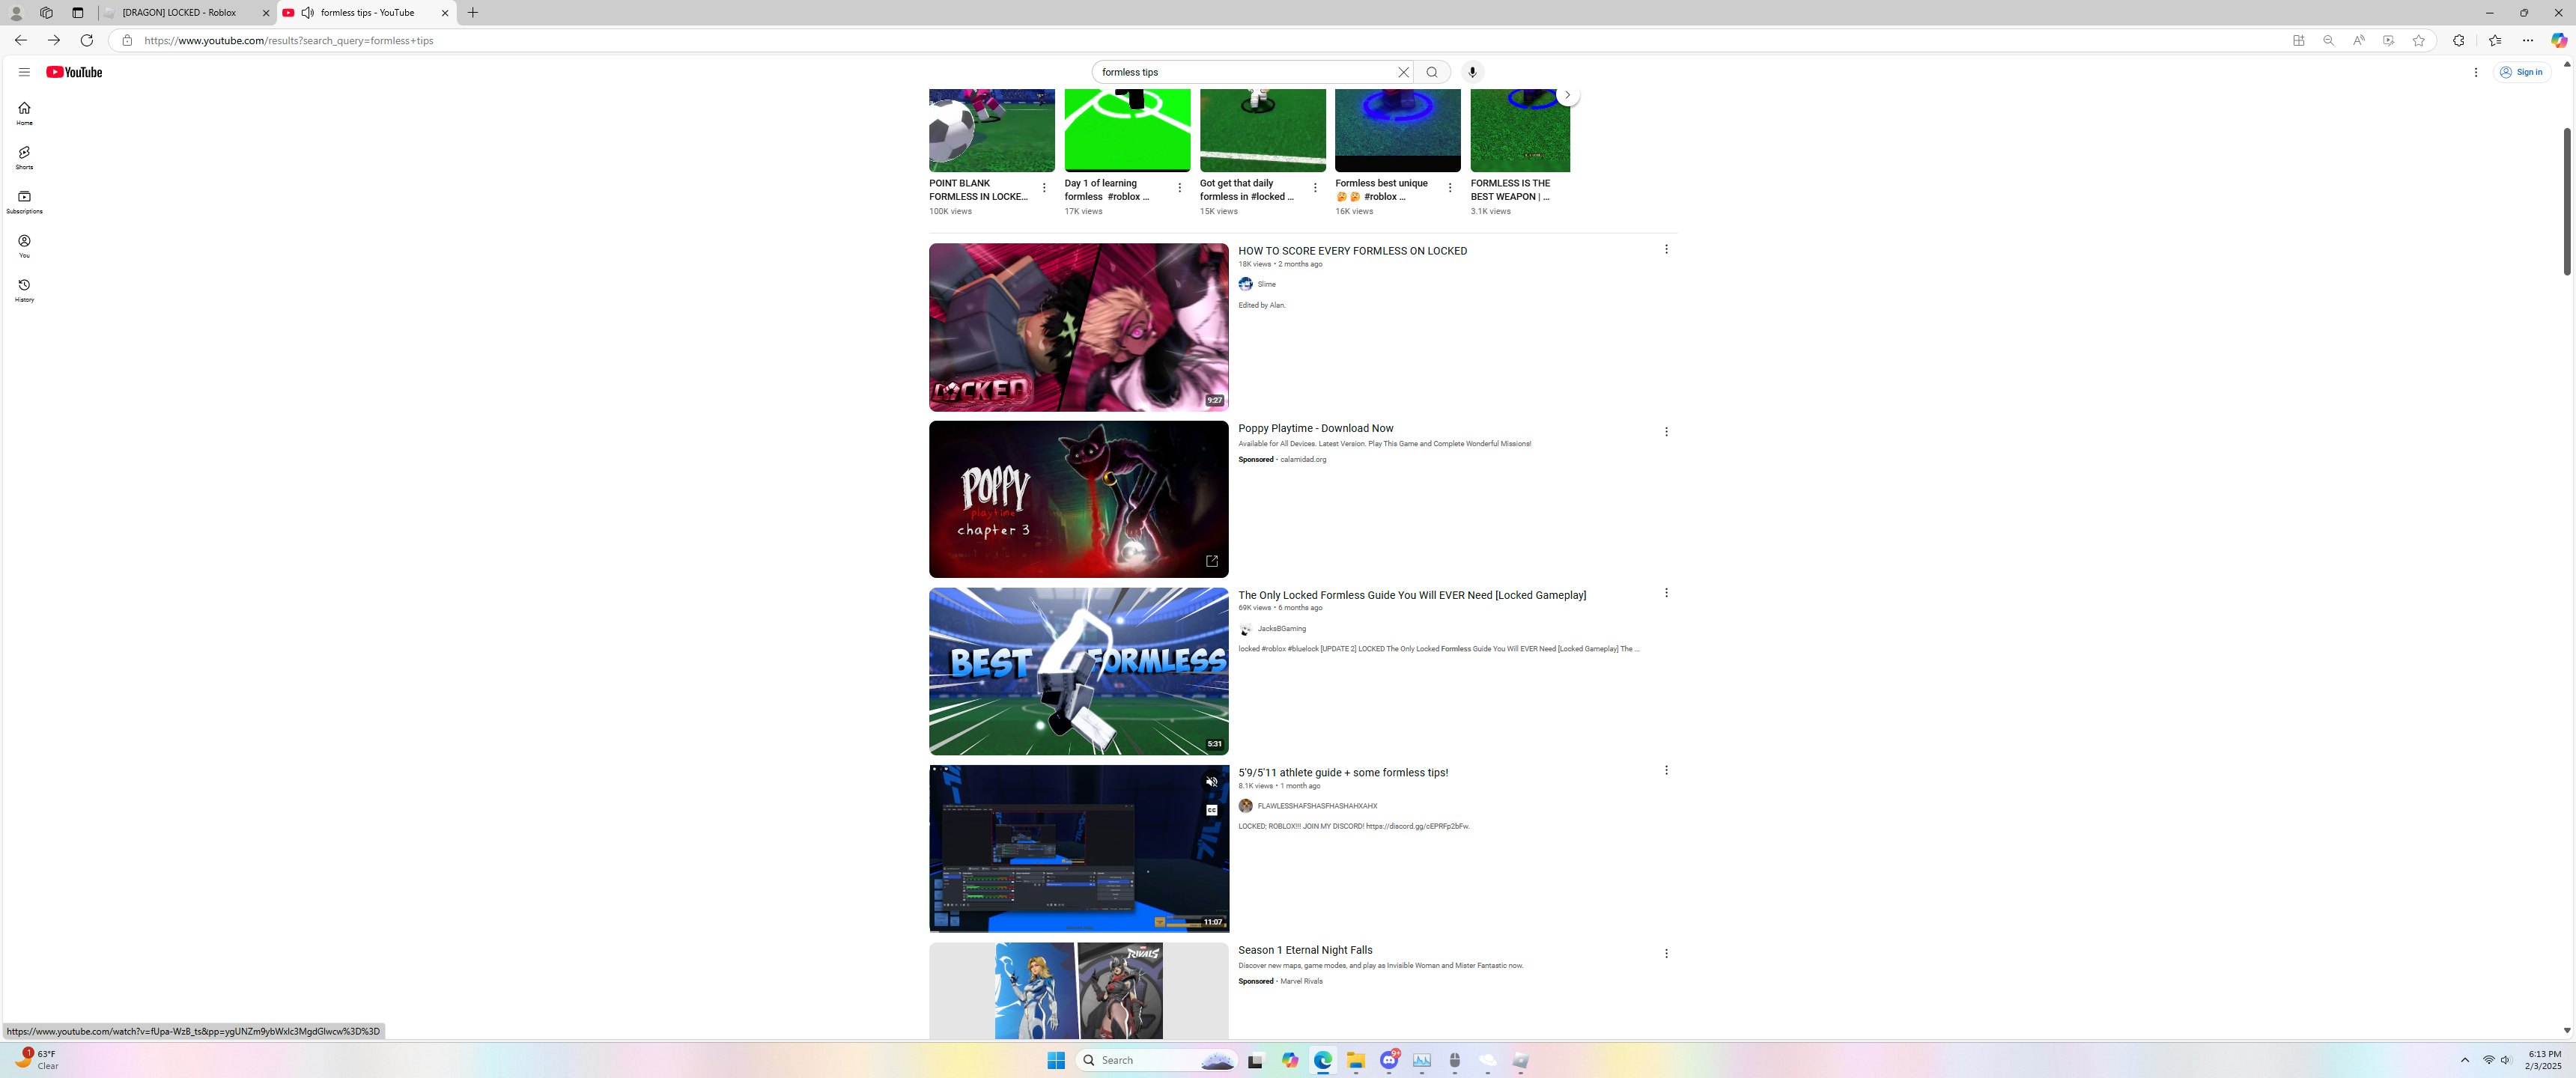Viewport: 2576px width, 1078px height.
Task: Open HOW TO SCORE EVERY FORMLESS ON LOCKED
Action: tap(1352, 251)
